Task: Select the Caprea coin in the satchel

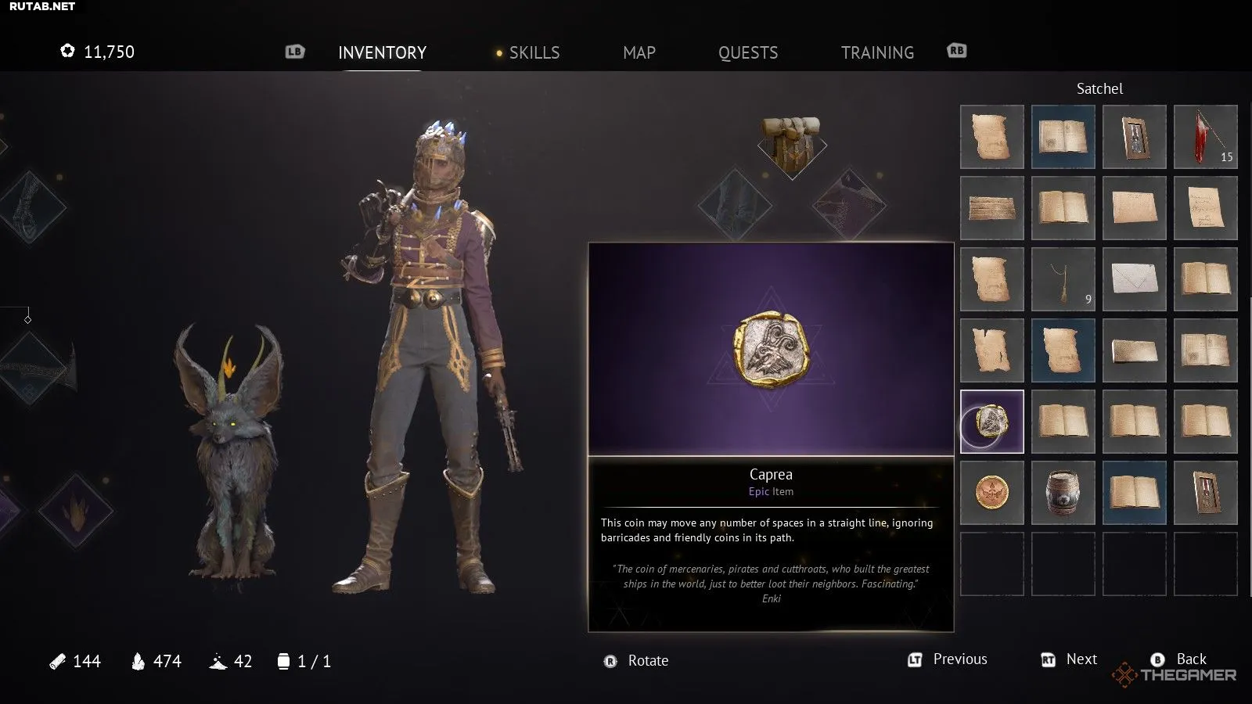Action: coord(991,422)
